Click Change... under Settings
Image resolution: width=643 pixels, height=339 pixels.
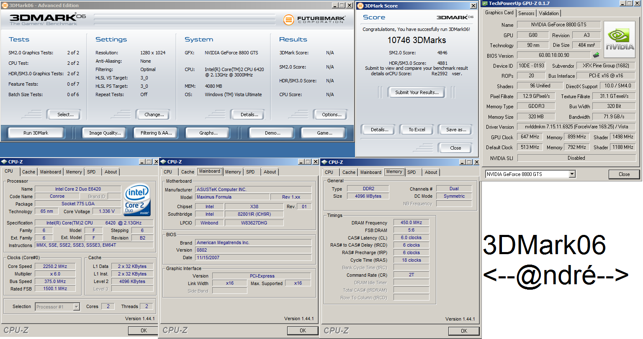(154, 115)
